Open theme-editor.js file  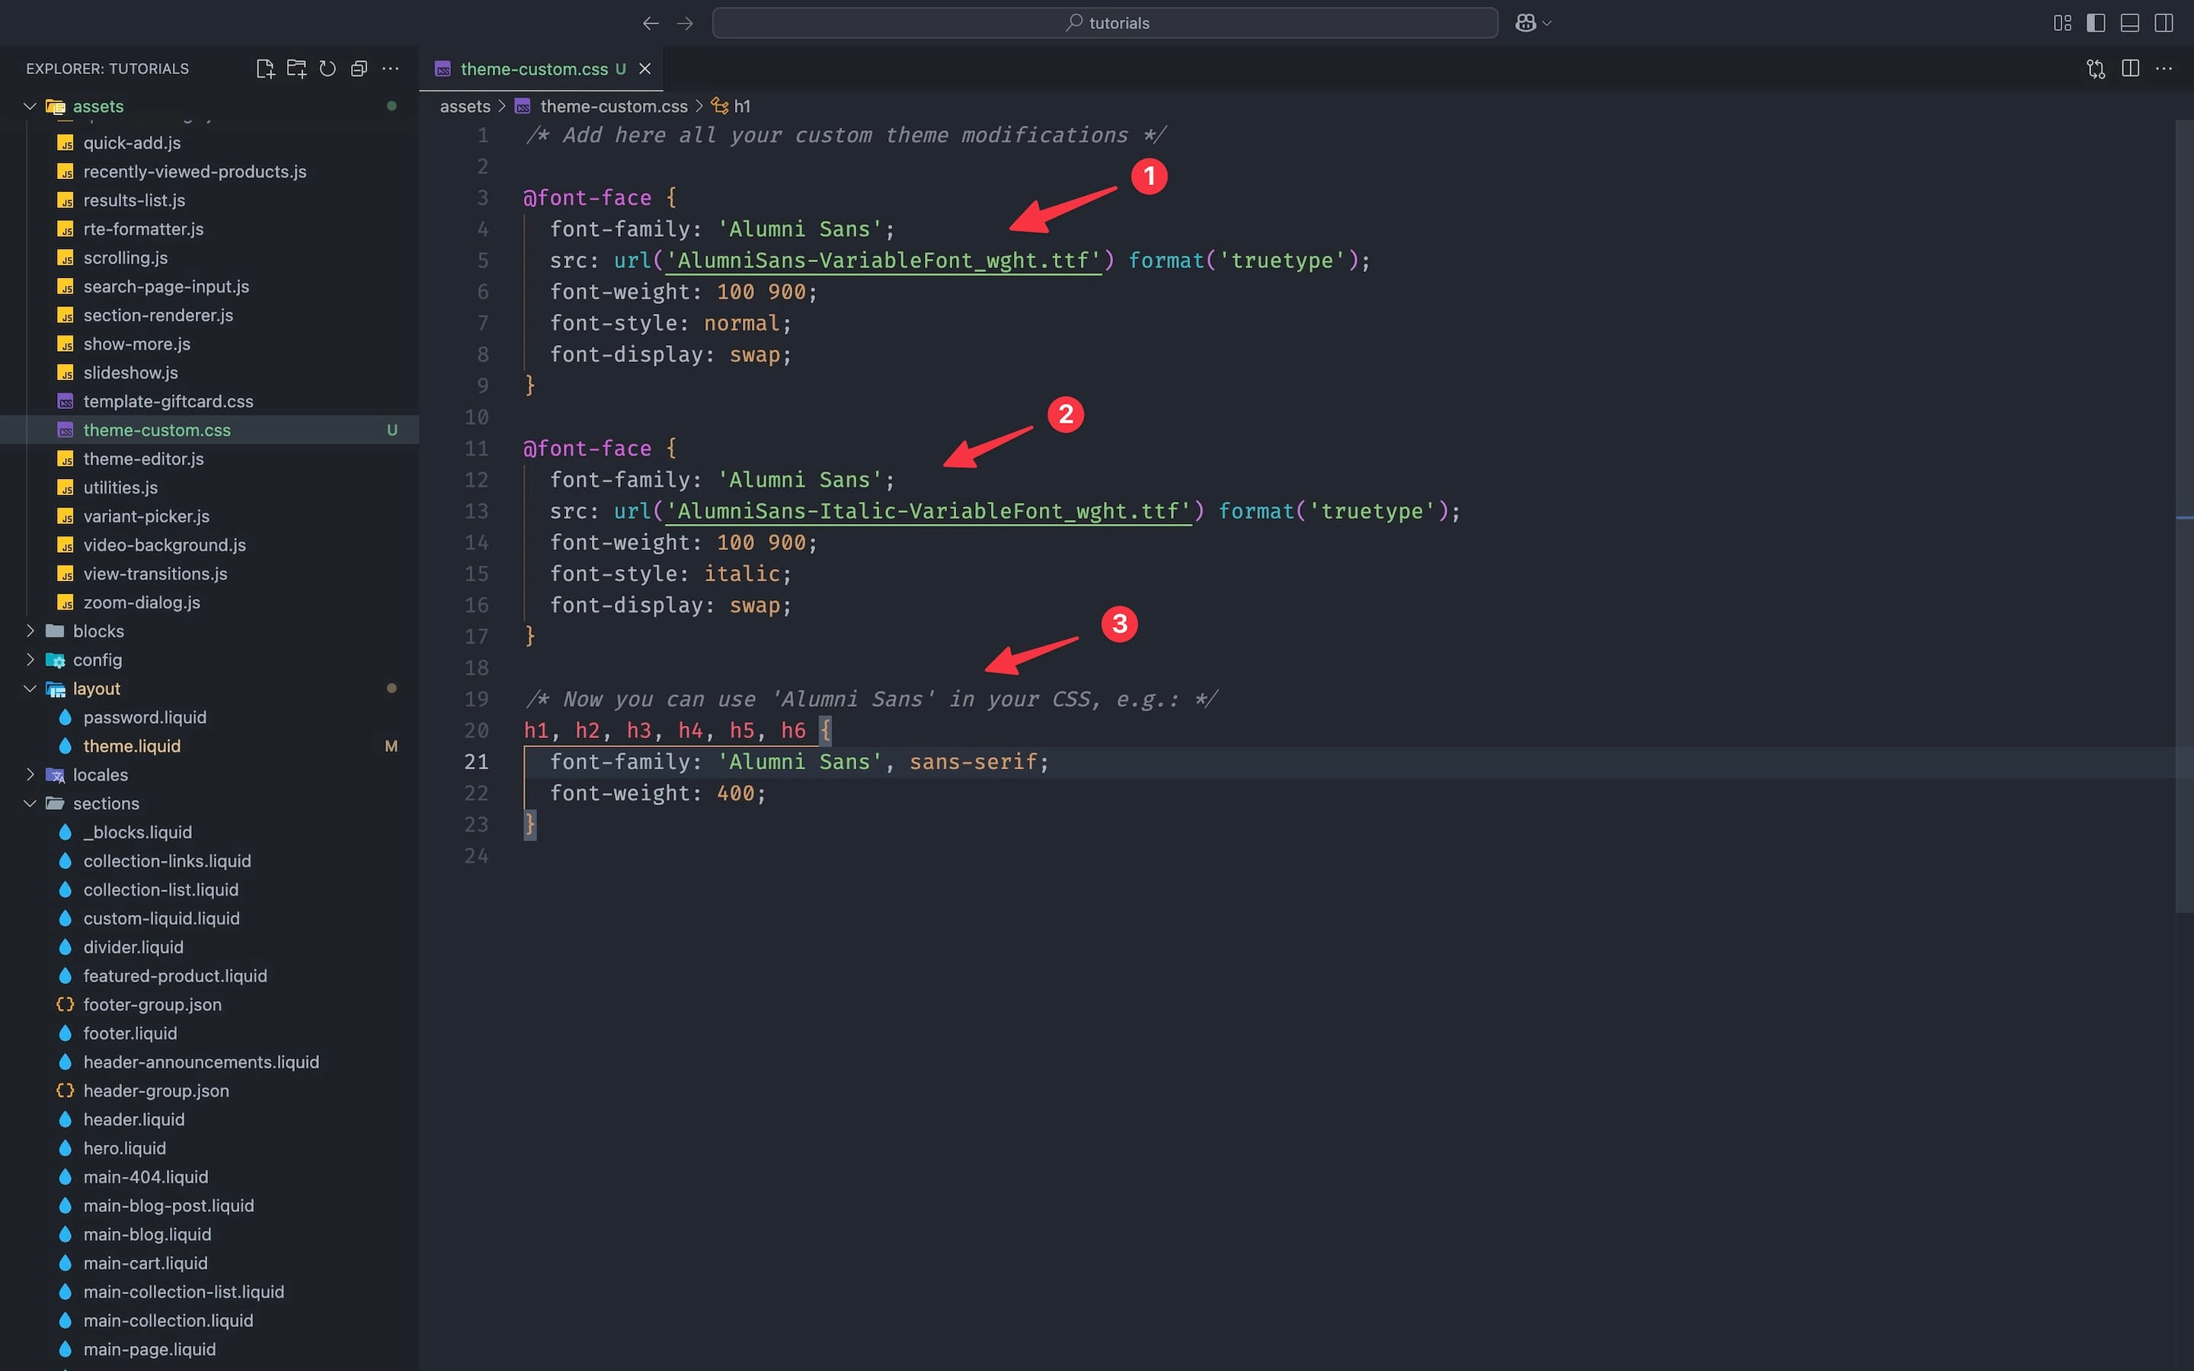click(143, 459)
